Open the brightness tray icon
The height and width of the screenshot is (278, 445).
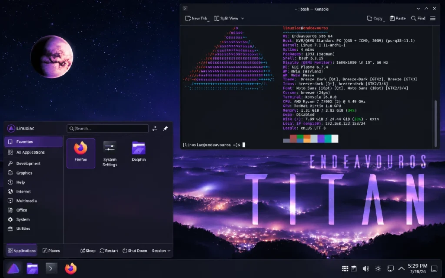(x=378, y=268)
